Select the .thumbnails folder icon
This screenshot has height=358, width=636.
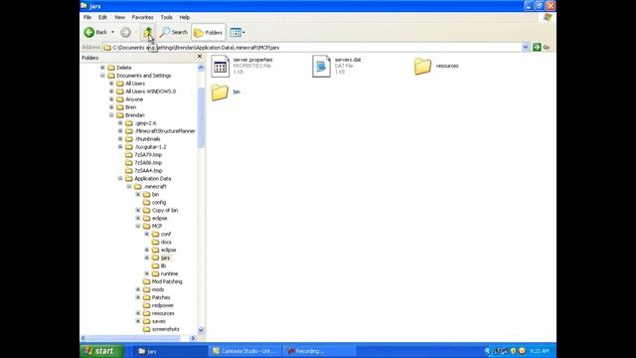coord(129,139)
